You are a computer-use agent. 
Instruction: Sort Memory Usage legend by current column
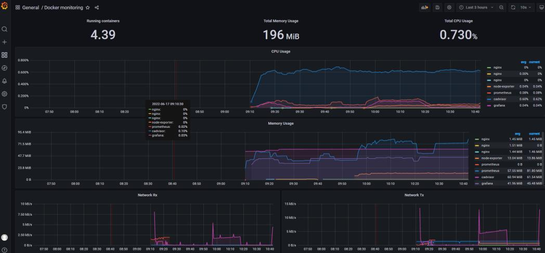pyautogui.click(x=534, y=134)
